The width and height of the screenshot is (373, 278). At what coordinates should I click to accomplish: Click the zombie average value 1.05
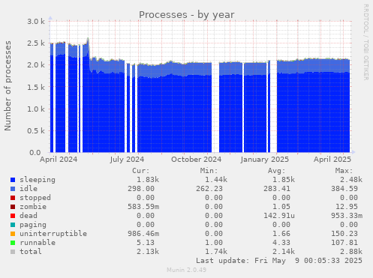point(281,207)
